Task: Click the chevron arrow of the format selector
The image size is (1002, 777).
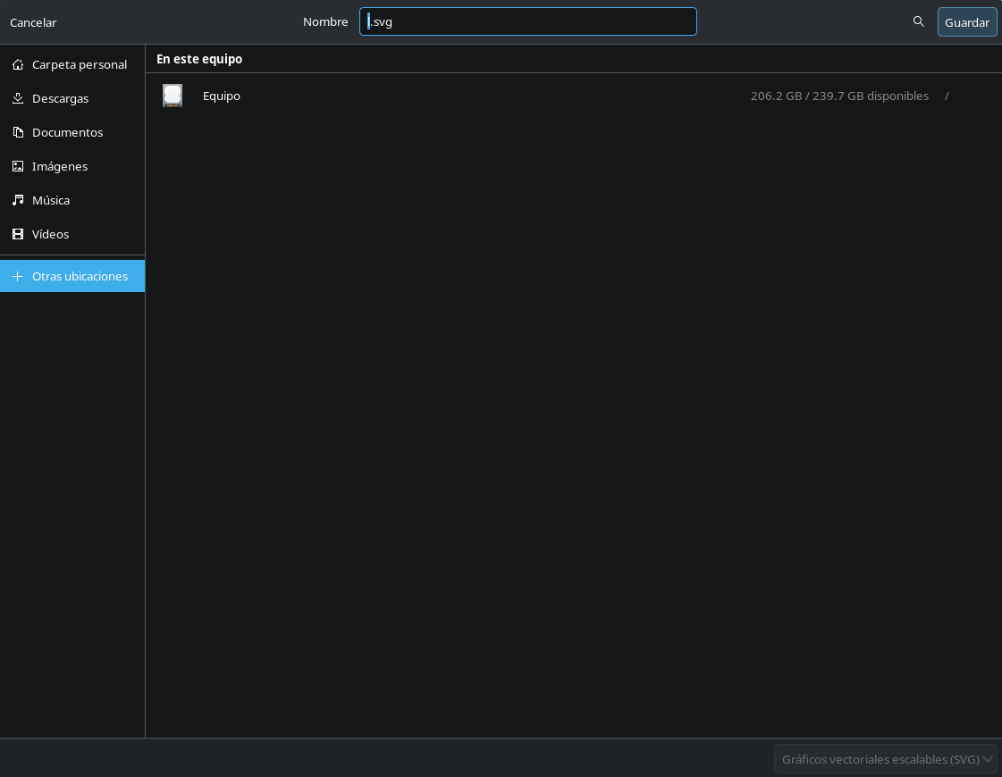Action: click(x=988, y=759)
